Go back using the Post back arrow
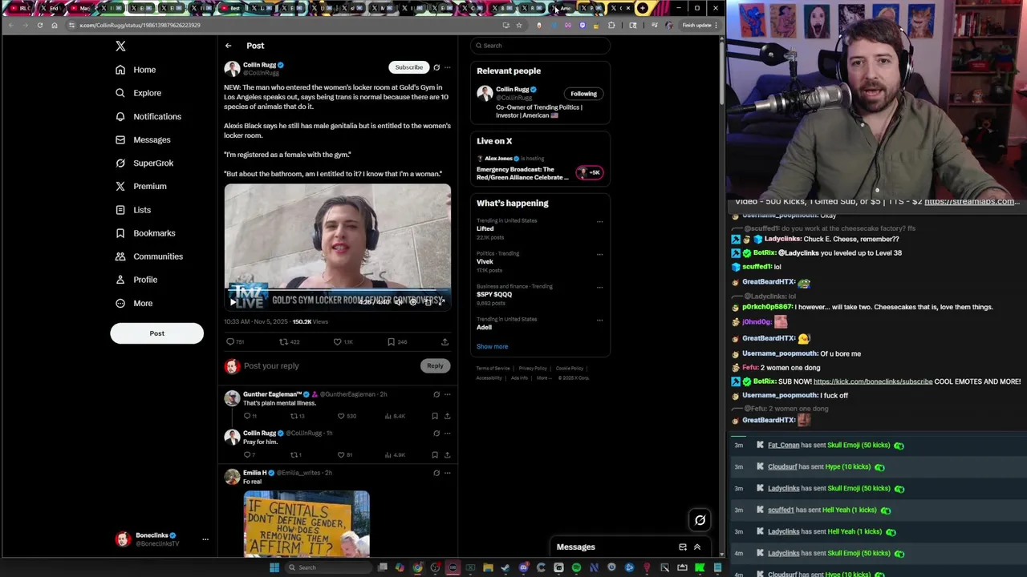 [229, 46]
